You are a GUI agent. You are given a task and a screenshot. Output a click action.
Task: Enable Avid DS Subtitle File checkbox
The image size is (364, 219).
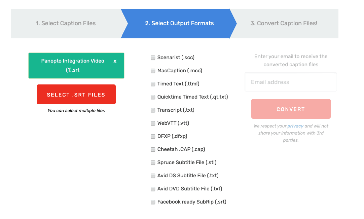[153, 176]
